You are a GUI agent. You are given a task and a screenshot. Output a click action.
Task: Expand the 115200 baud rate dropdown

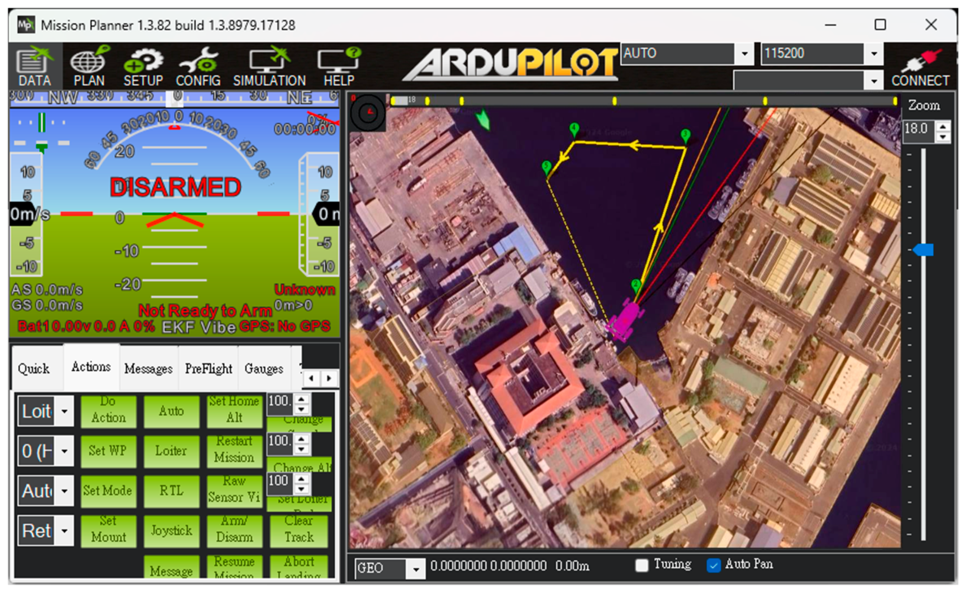(874, 53)
